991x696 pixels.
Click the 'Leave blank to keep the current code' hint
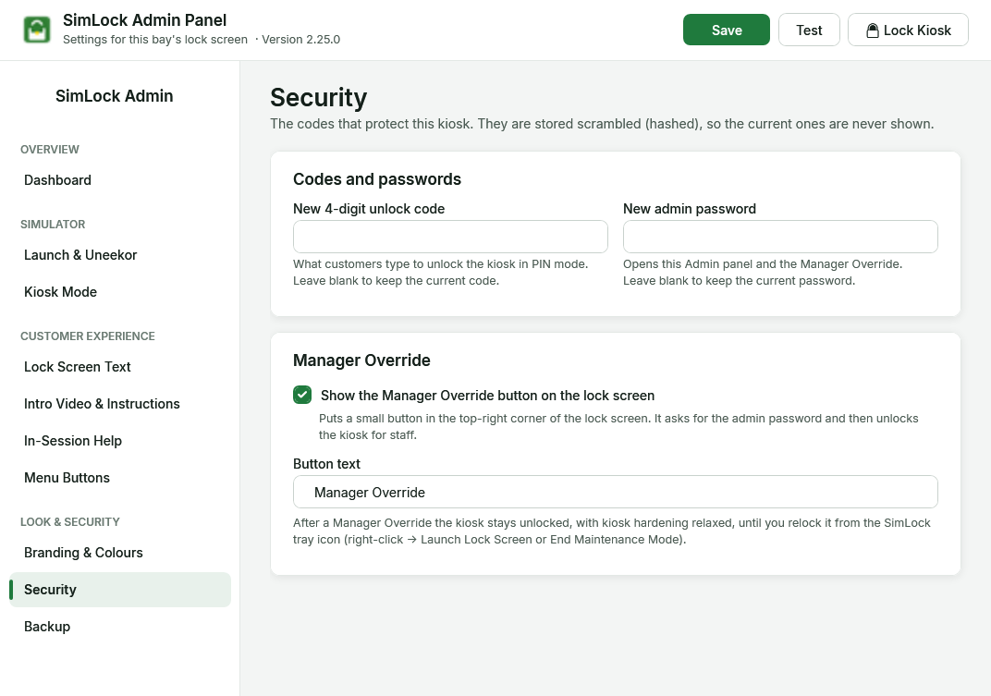(397, 281)
